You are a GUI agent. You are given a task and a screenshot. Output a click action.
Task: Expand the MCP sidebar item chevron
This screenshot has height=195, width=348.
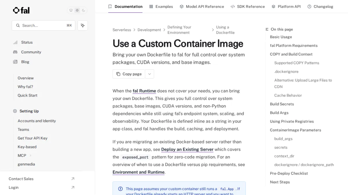click(x=30, y=155)
